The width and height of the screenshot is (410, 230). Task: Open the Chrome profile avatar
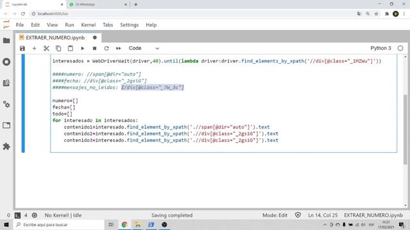(x=396, y=14)
